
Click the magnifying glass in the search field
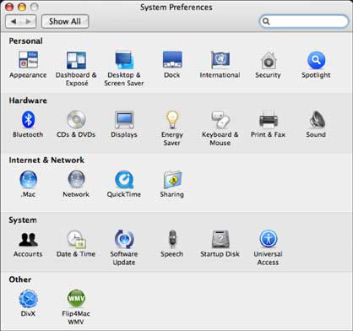point(266,21)
